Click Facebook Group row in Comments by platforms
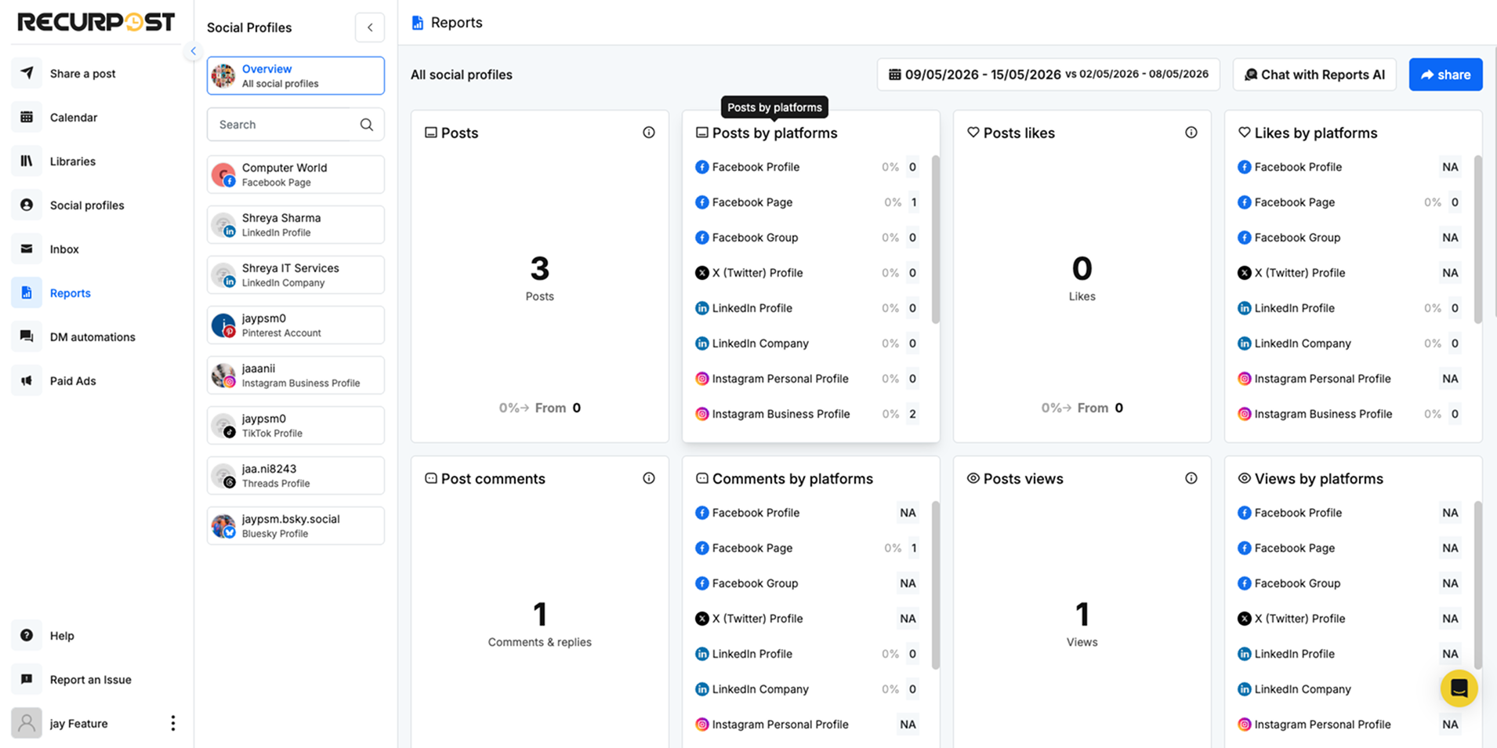Screen dimensions: 1497x748 click(x=807, y=583)
